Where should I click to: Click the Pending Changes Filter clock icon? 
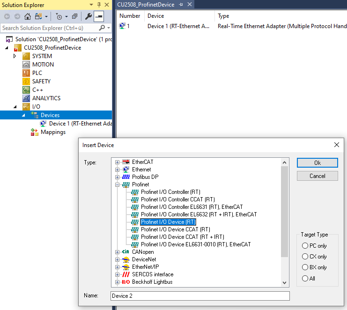coord(59,16)
